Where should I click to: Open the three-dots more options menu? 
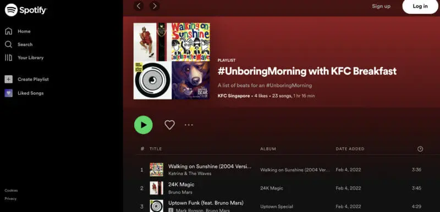(189, 125)
